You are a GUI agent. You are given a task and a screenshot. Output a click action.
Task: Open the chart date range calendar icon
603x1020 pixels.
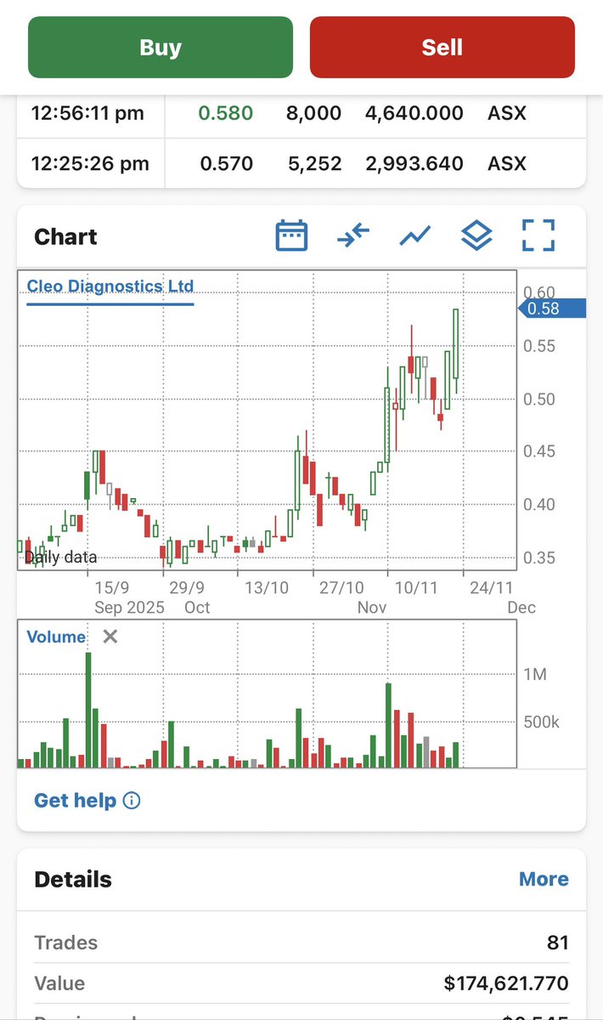point(292,235)
